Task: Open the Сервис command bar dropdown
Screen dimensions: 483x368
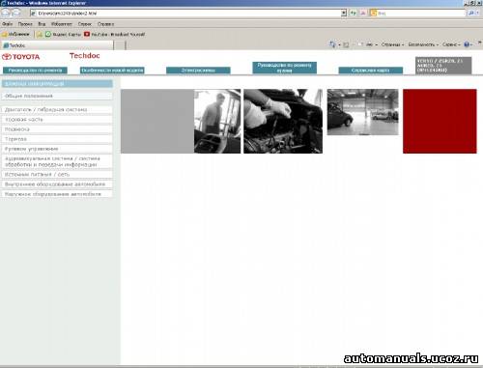Action: click(451, 44)
